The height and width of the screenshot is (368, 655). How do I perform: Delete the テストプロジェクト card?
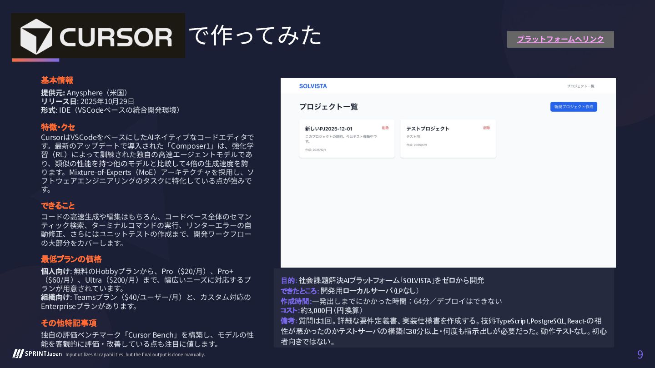point(487,128)
